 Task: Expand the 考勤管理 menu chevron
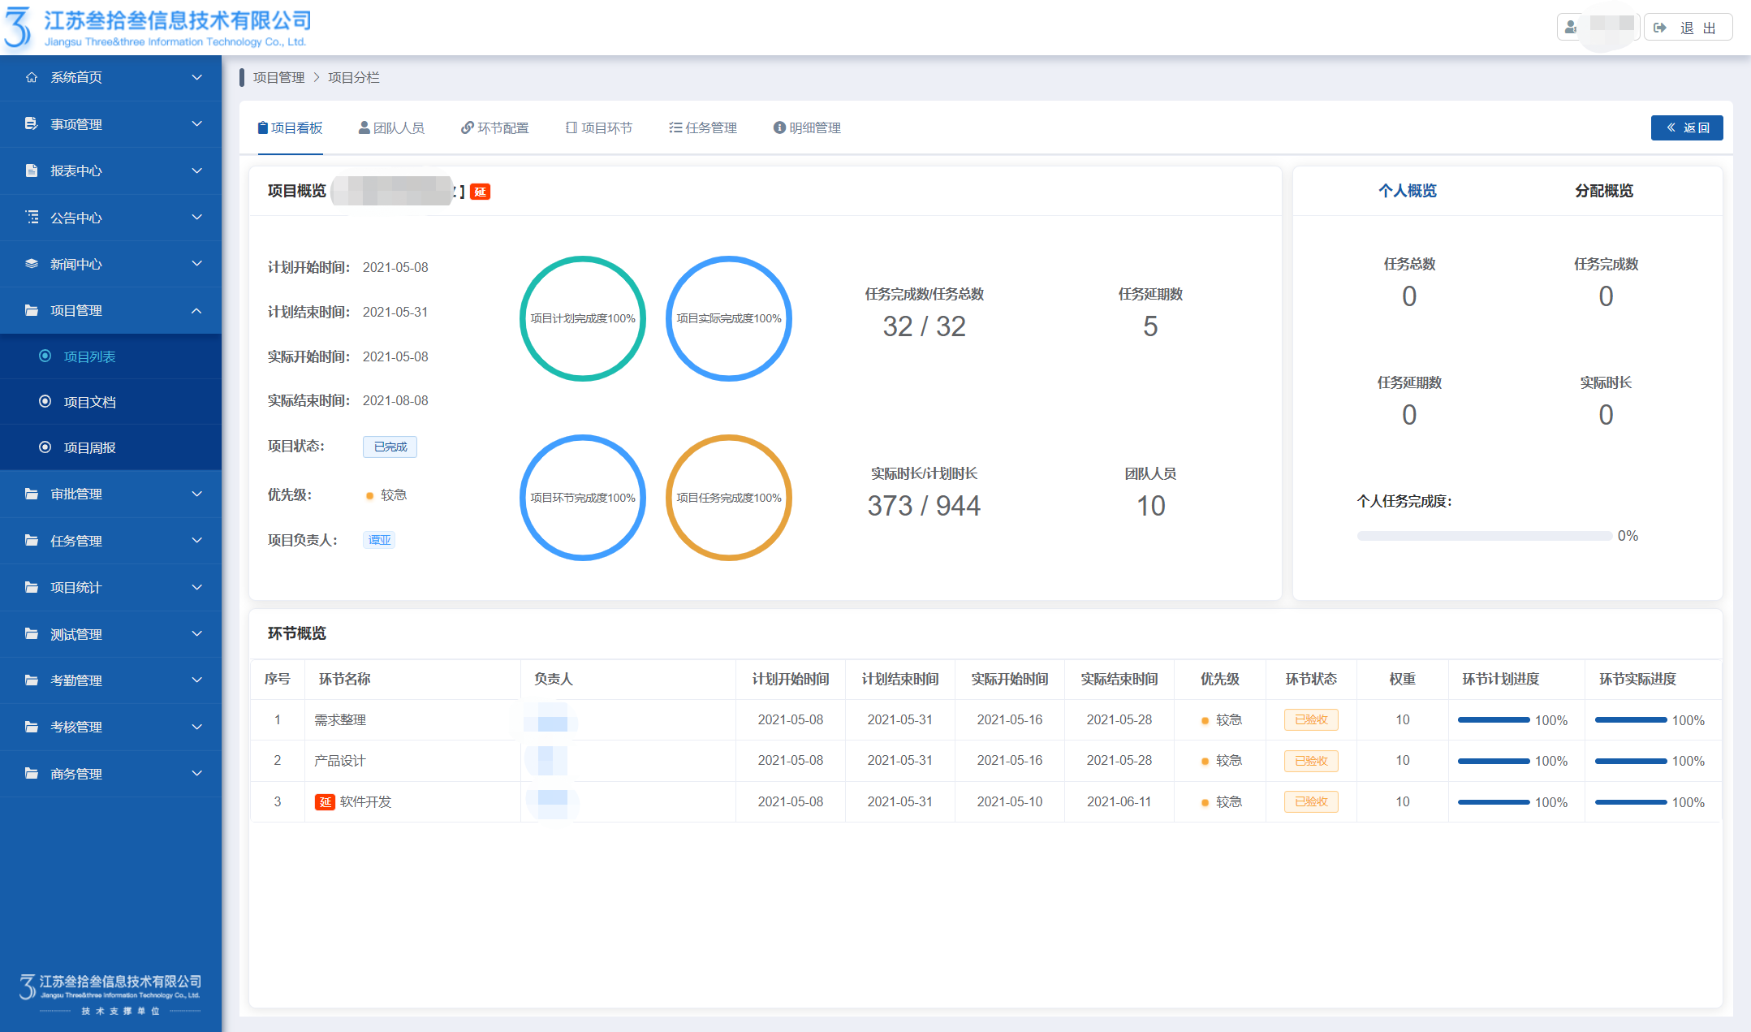[x=196, y=680]
